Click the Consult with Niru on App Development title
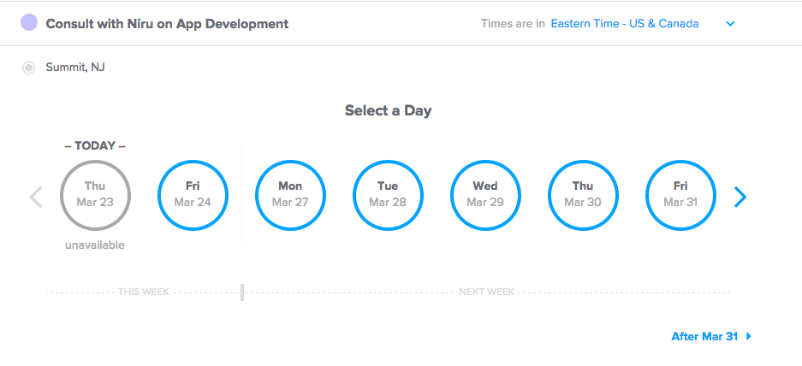The width and height of the screenshot is (802, 366). 167,23
